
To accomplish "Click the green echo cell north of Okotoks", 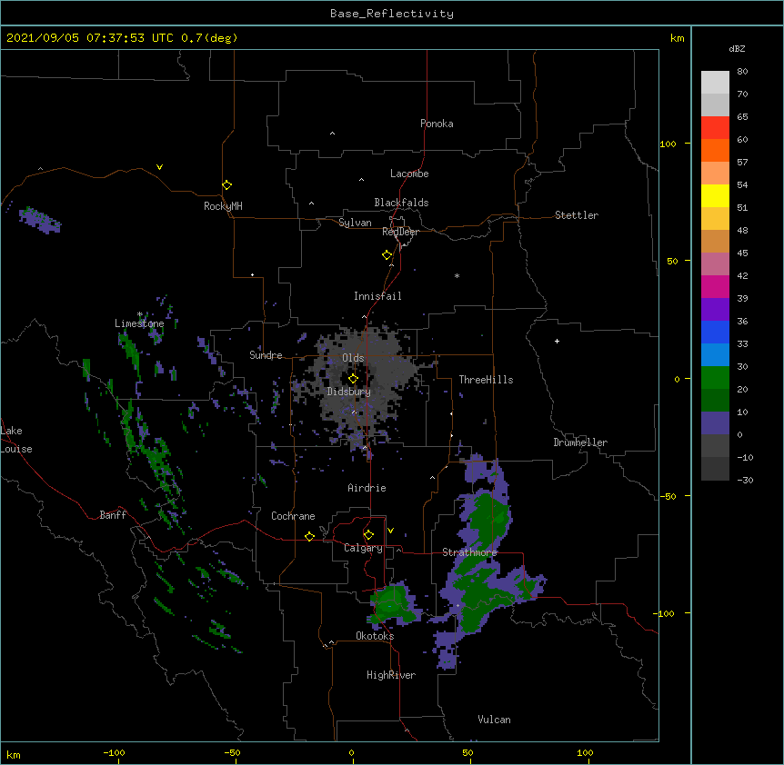I will click(394, 605).
